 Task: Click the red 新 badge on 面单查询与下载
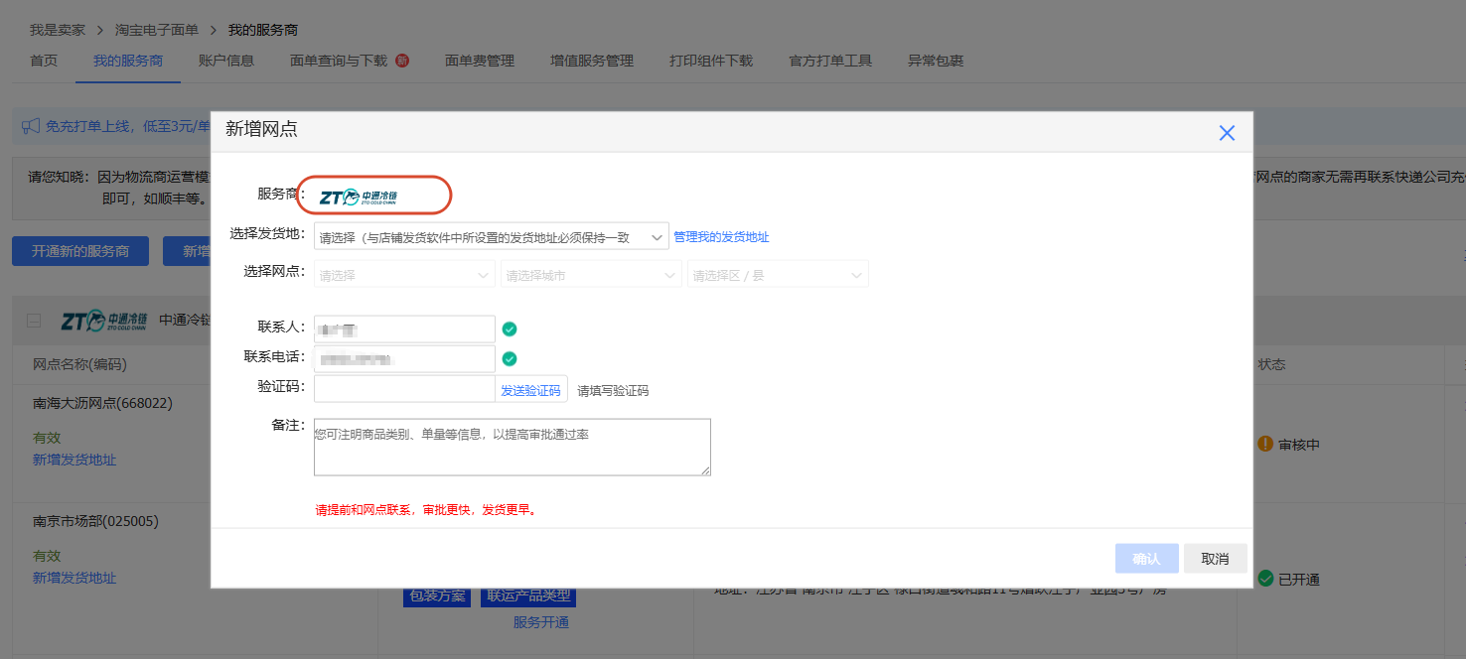click(402, 61)
